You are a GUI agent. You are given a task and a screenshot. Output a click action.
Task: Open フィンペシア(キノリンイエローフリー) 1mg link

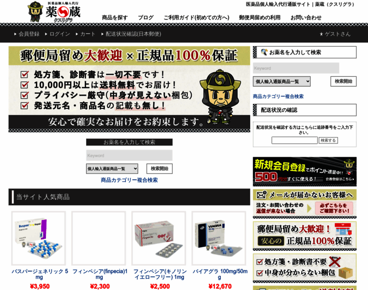pyautogui.click(x=160, y=274)
